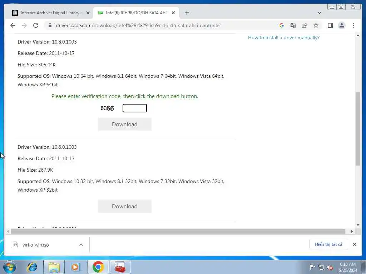Click the muted volume tray icon

[330, 267]
